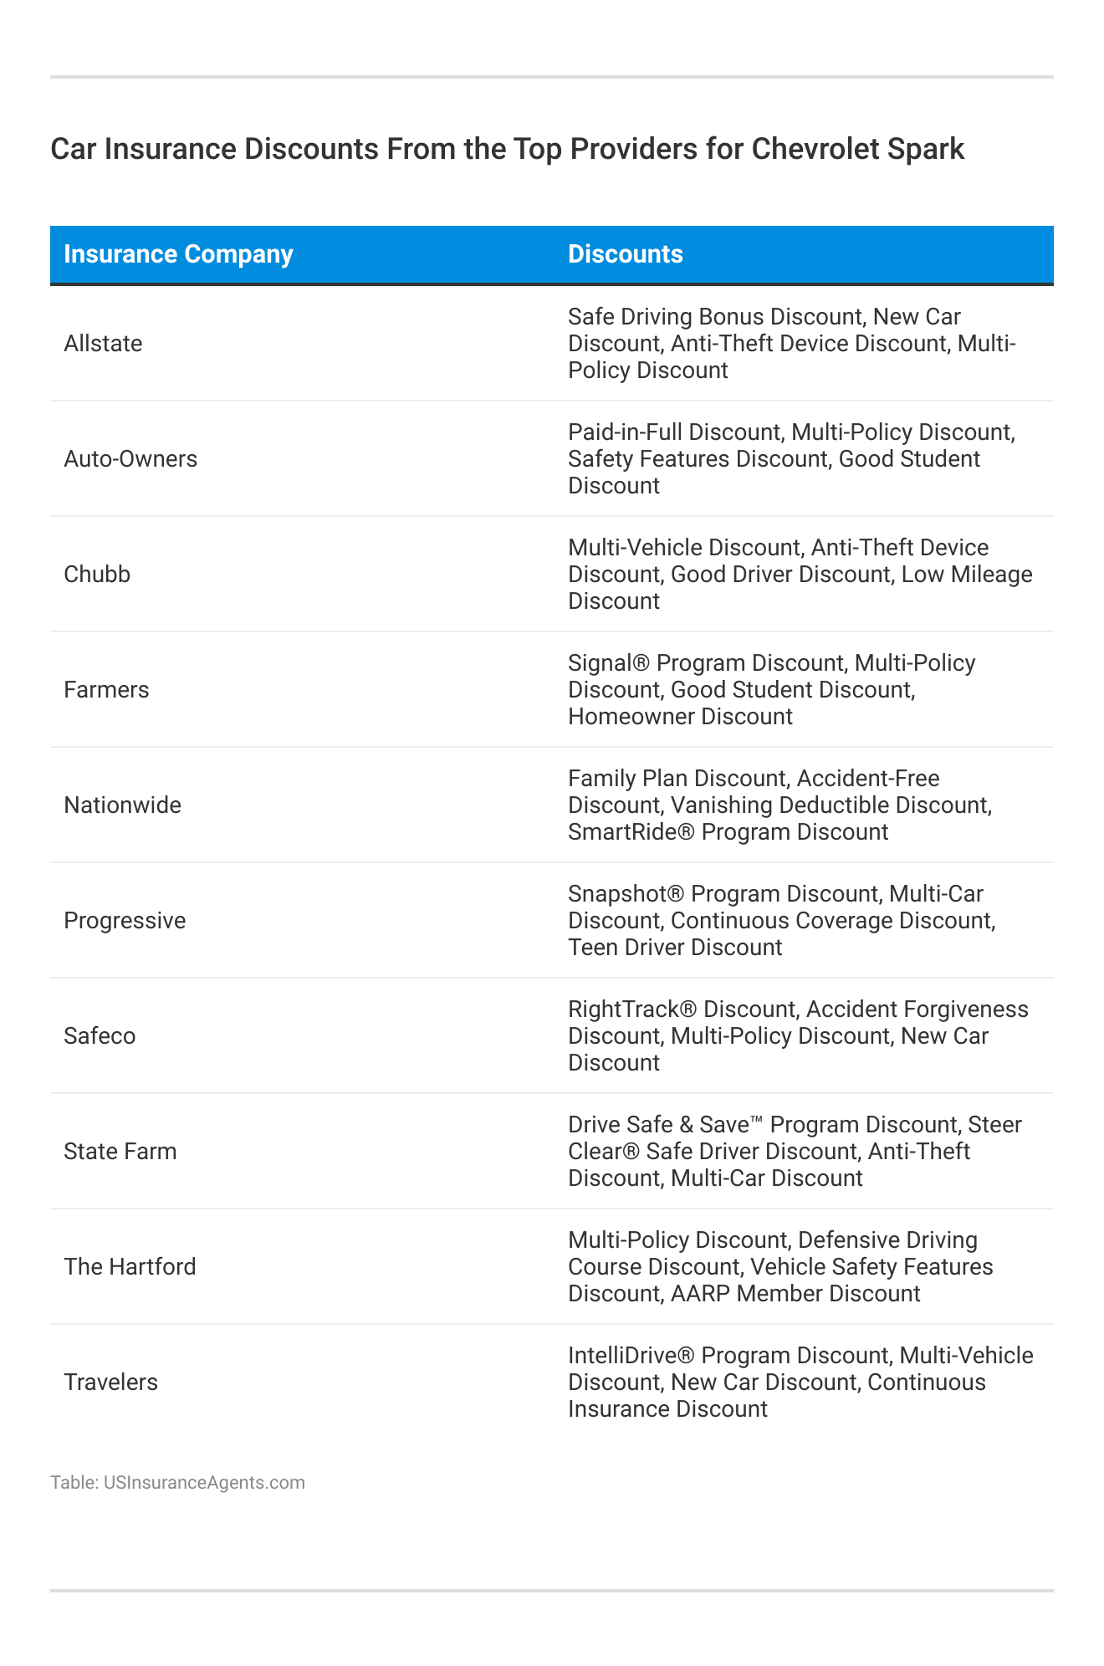Select the State Farm company cell
This screenshot has width=1104, height=1666.
[x=120, y=1152]
